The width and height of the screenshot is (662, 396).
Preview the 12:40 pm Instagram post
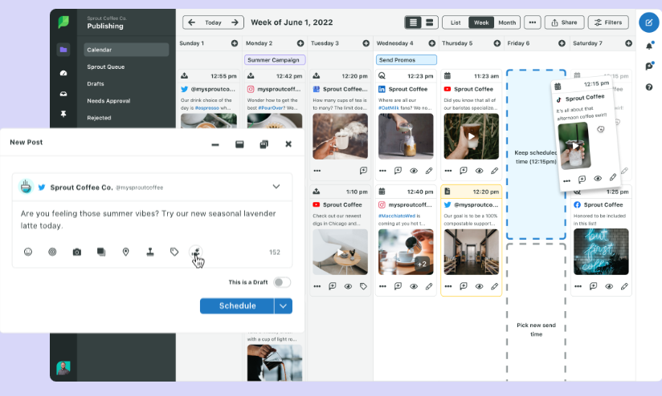coord(414,286)
